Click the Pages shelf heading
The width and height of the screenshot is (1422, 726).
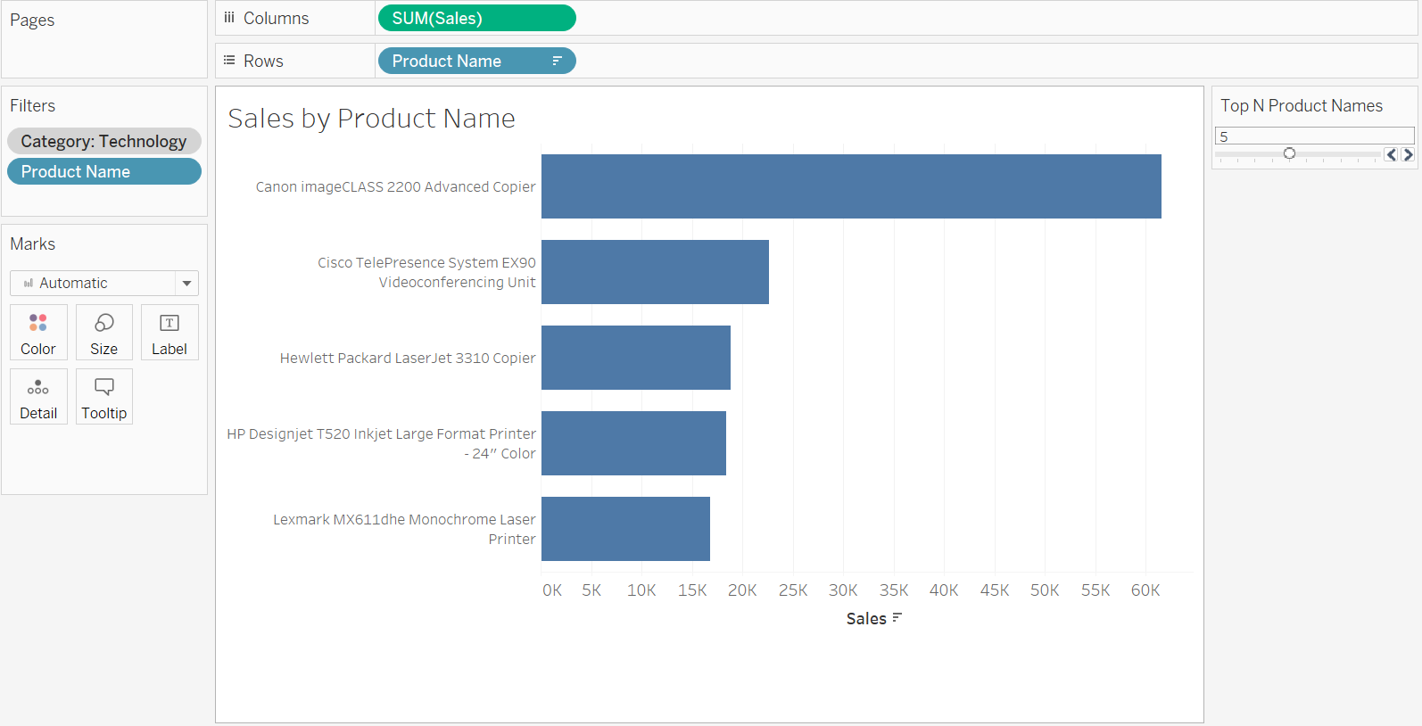tap(32, 21)
